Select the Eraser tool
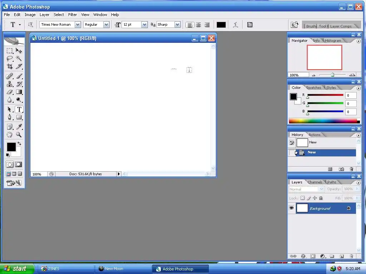 10,92
